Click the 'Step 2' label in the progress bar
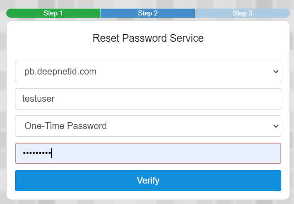The width and height of the screenshot is (294, 204). (x=148, y=13)
